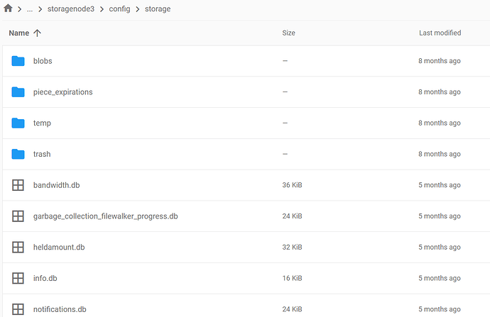Select the storage breadcrumb item
The image size is (490, 317).
(158, 9)
